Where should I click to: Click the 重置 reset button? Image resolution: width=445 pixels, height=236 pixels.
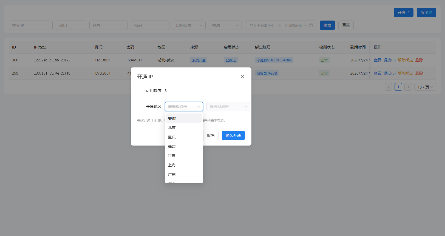[346, 25]
